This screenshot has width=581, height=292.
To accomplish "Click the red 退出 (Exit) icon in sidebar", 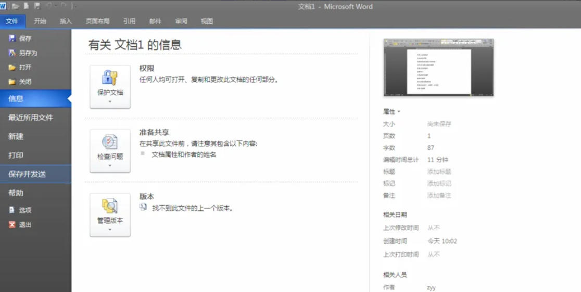I will (x=12, y=224).
